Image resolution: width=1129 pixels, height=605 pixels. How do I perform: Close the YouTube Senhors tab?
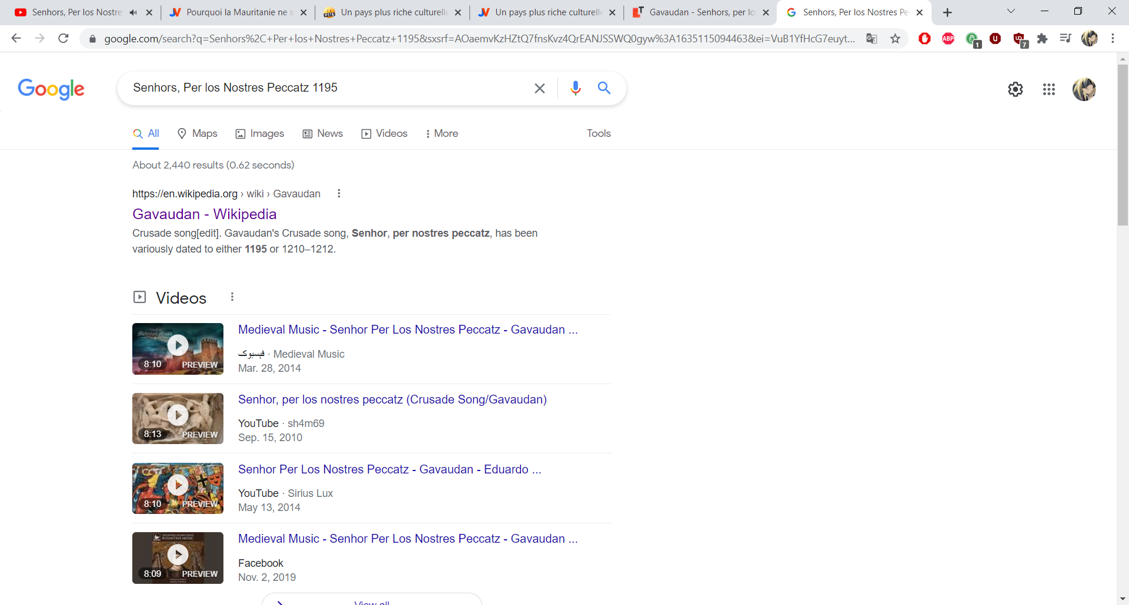point(149,12)
